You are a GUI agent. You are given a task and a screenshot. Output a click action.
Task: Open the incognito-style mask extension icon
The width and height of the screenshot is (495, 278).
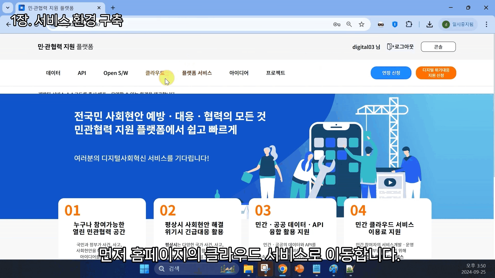pyautogui.click(x=381, y=24)
